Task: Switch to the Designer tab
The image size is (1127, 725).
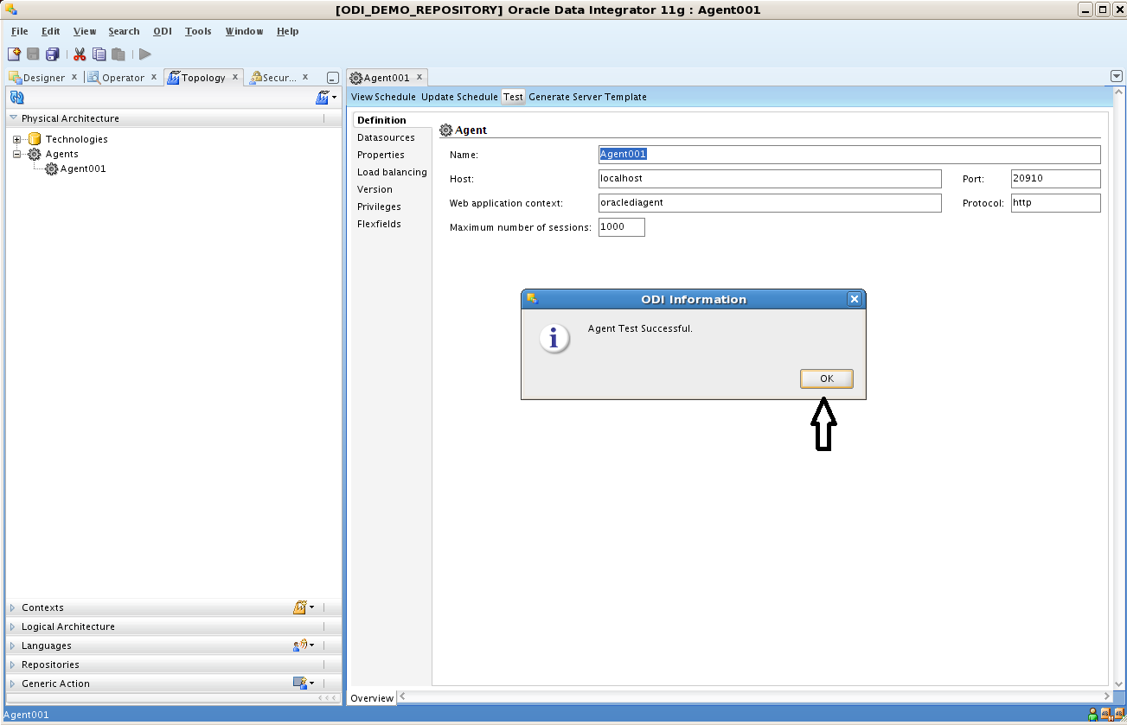Action: [x=43, y=77]
